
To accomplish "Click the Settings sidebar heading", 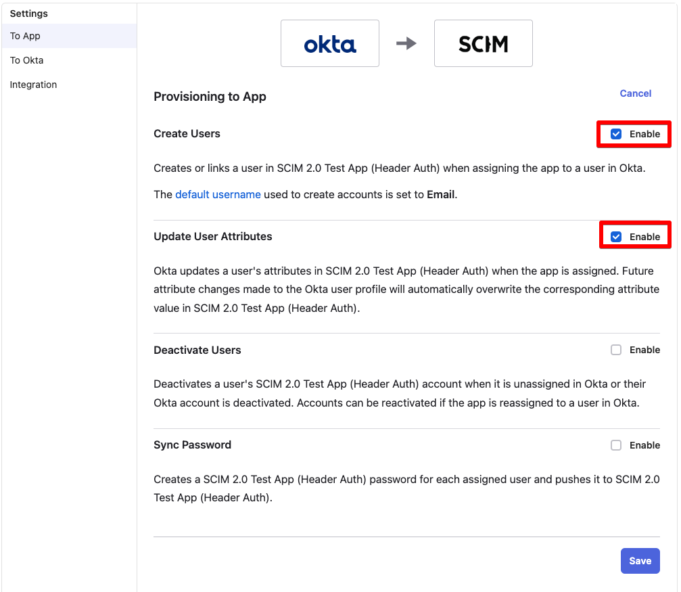I will [x=28, y=14].
